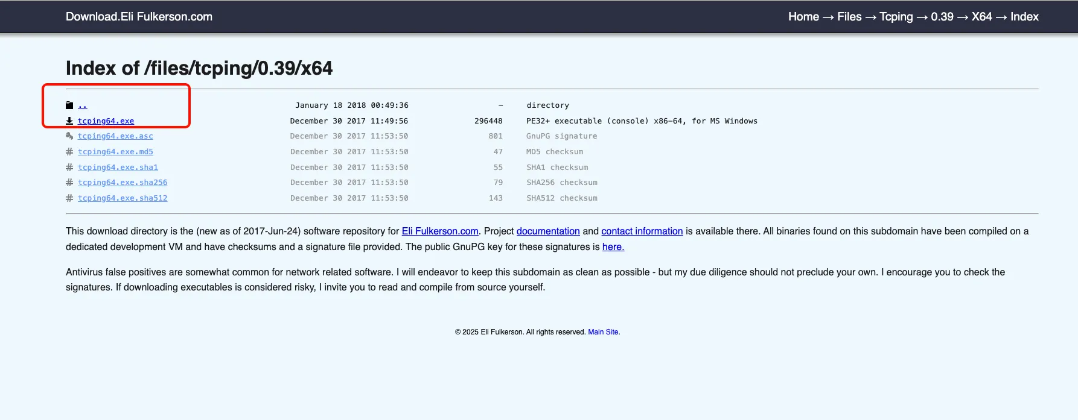Navigate to Files in the breadcrumb

click(x=849, y=17)
